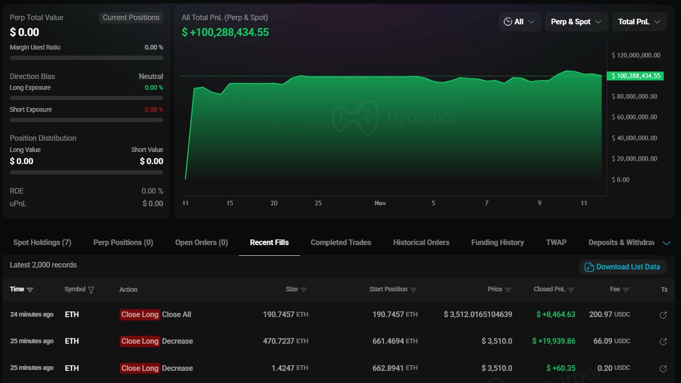Open the All time range dropdown
Screen dimensions: 681x383
(x=520, y=21)
